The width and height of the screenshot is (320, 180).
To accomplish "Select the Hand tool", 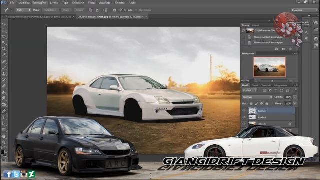I will [4, 136].
